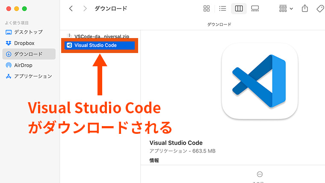Select Visual Studio Code app in list

(x=99, y=45)
